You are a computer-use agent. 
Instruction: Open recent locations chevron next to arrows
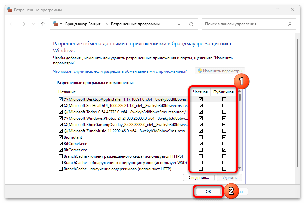(33, 24)
